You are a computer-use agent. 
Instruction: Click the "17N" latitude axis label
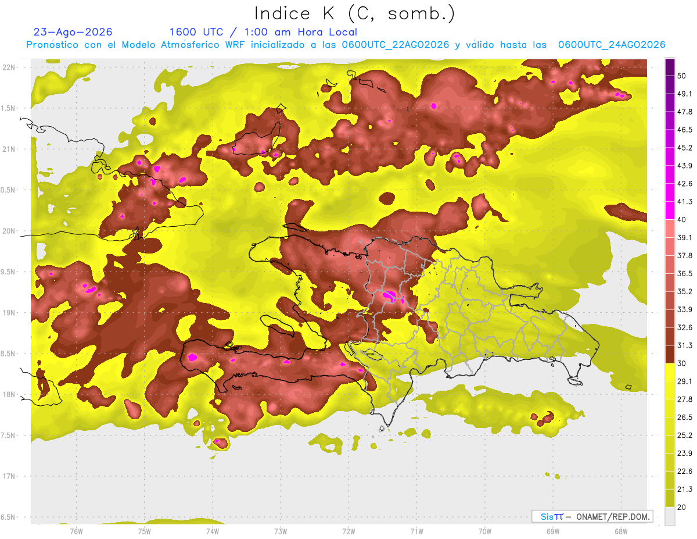tap(9, 476)
